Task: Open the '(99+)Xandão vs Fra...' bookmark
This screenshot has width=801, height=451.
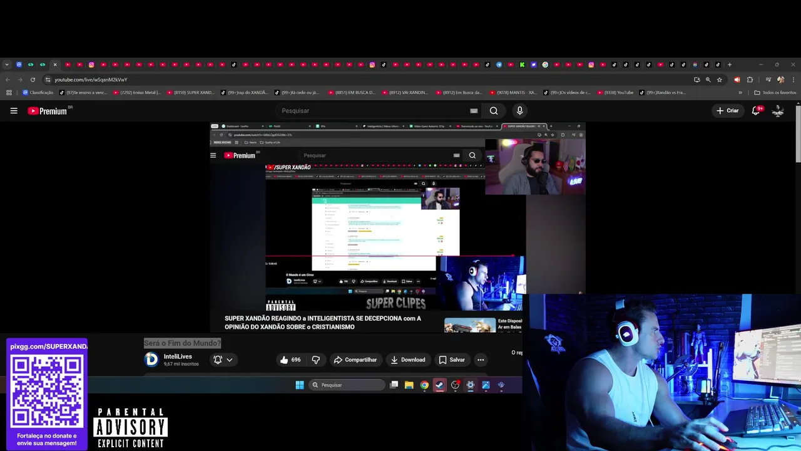Action: pyautogui.click(x=662, y=93)
